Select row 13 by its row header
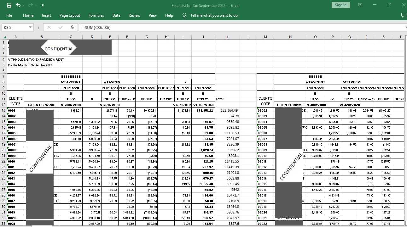The height and width of the screenshot is (227, 407). (x=3, y=111)
